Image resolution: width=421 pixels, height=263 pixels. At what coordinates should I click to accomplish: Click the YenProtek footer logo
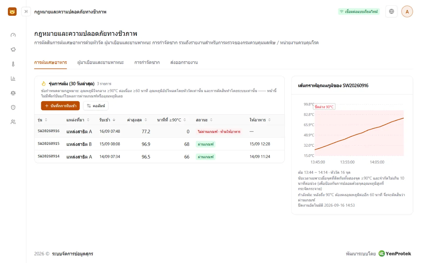395,254
